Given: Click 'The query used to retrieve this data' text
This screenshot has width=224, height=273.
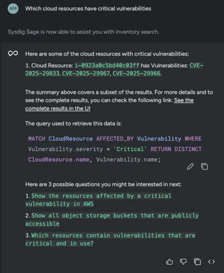Looking at the screenshot, I should click(x=73, y=124).
